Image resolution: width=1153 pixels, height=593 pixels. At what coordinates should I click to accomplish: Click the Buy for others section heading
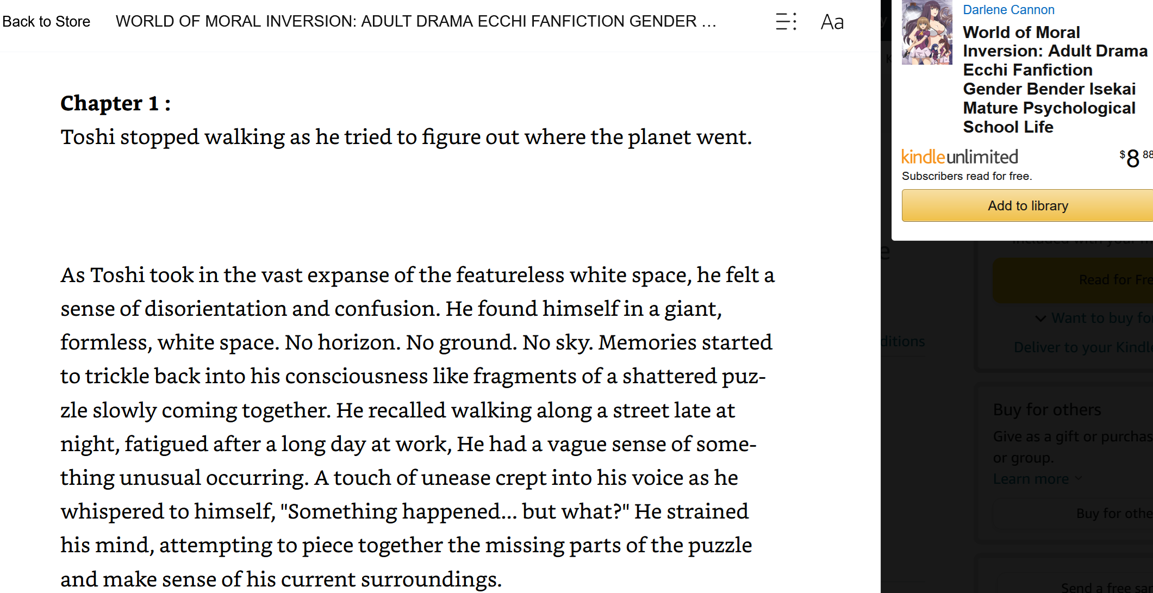click(x=1047, y=410)
